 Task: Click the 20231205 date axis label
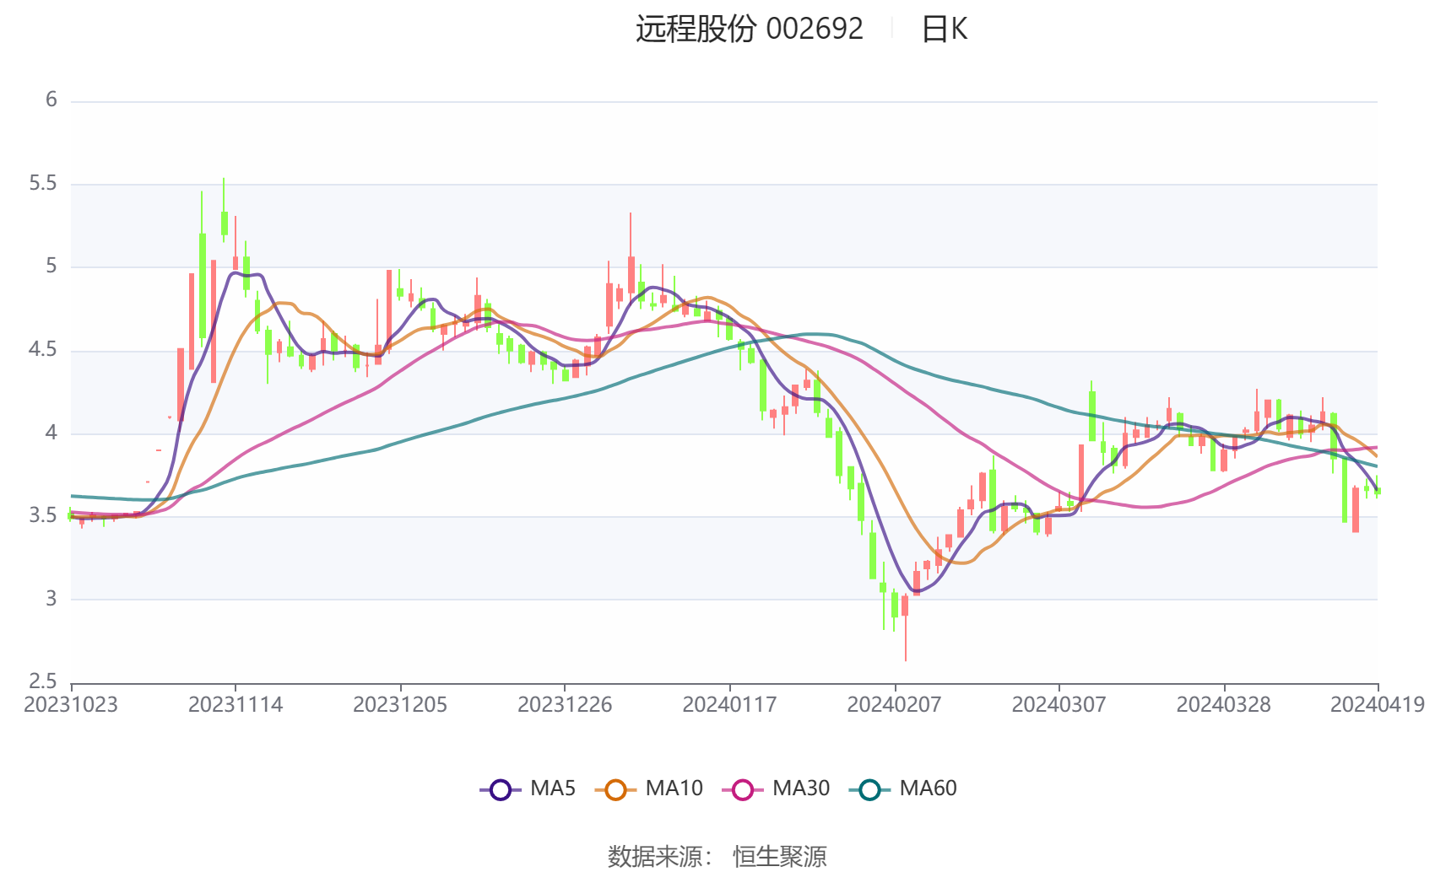coord(400,705)
